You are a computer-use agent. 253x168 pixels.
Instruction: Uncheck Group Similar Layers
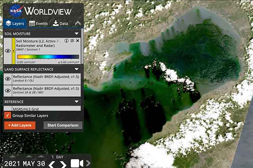(8, 116)
